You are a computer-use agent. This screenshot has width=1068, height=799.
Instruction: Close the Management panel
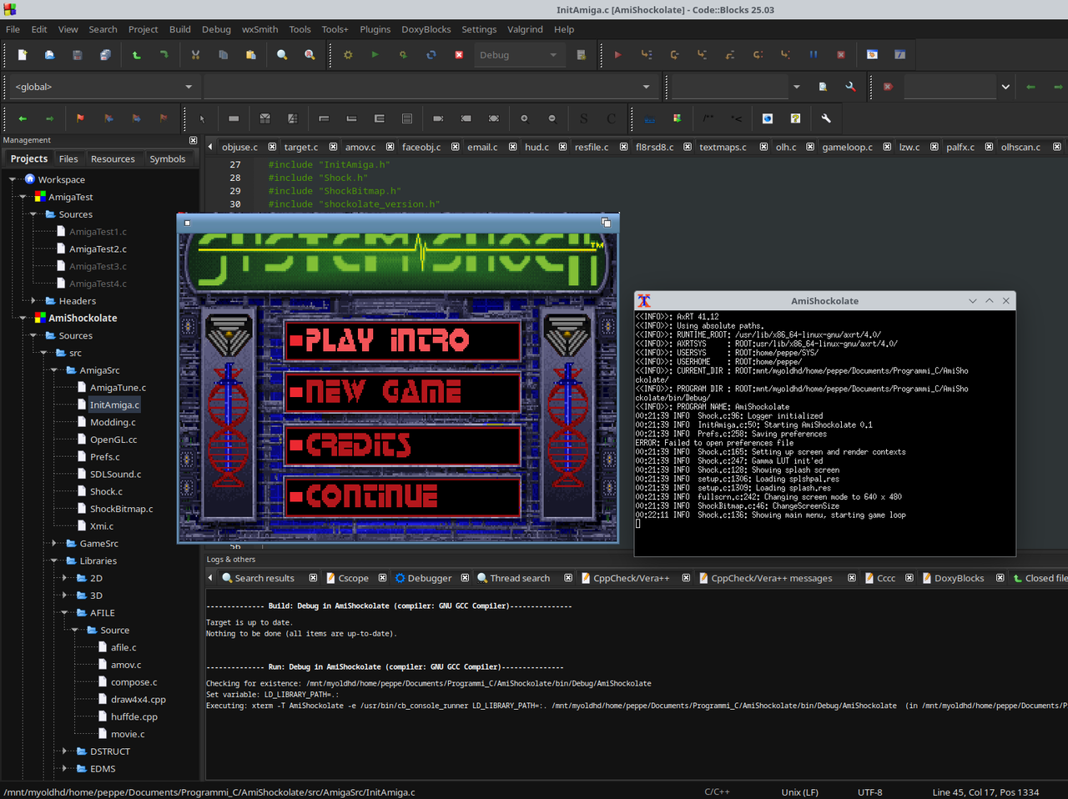[x=194, y=140]
